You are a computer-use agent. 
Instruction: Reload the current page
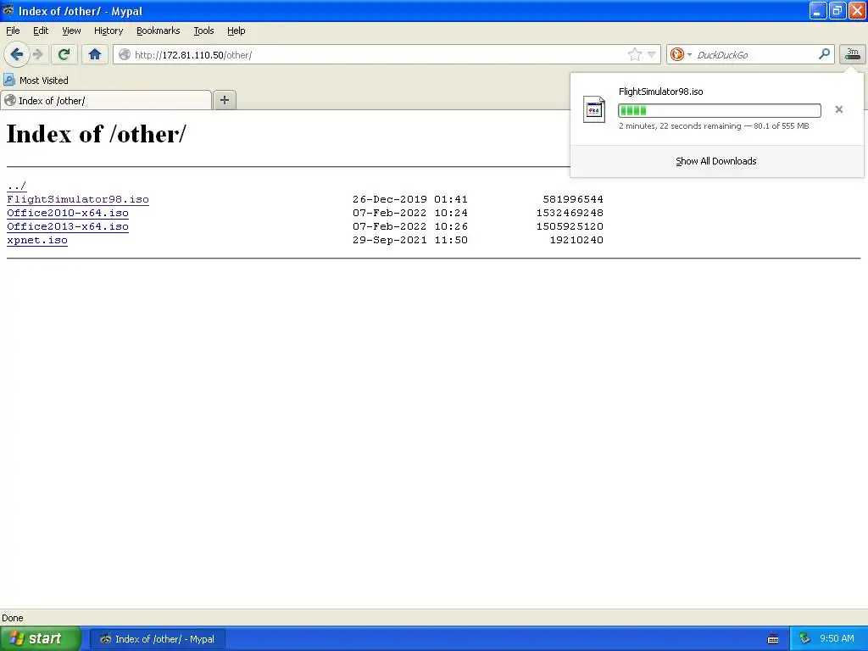pos(64,54)
